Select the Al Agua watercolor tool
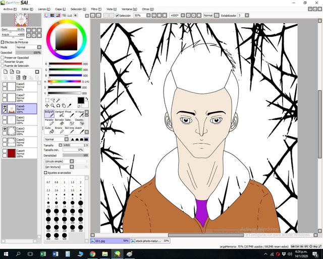 point(79,114)
